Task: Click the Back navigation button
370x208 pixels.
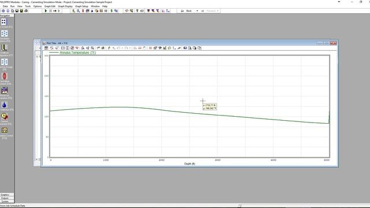Action: [x=186, y=11]
